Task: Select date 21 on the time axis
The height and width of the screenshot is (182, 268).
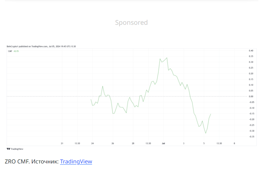Action: [x=62, y=143]
